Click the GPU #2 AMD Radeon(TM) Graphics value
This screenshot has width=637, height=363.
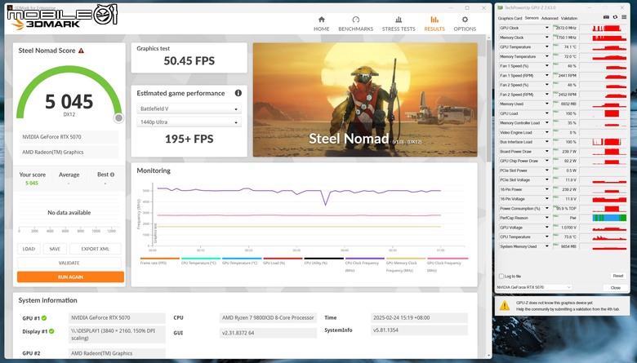(117, 353)
